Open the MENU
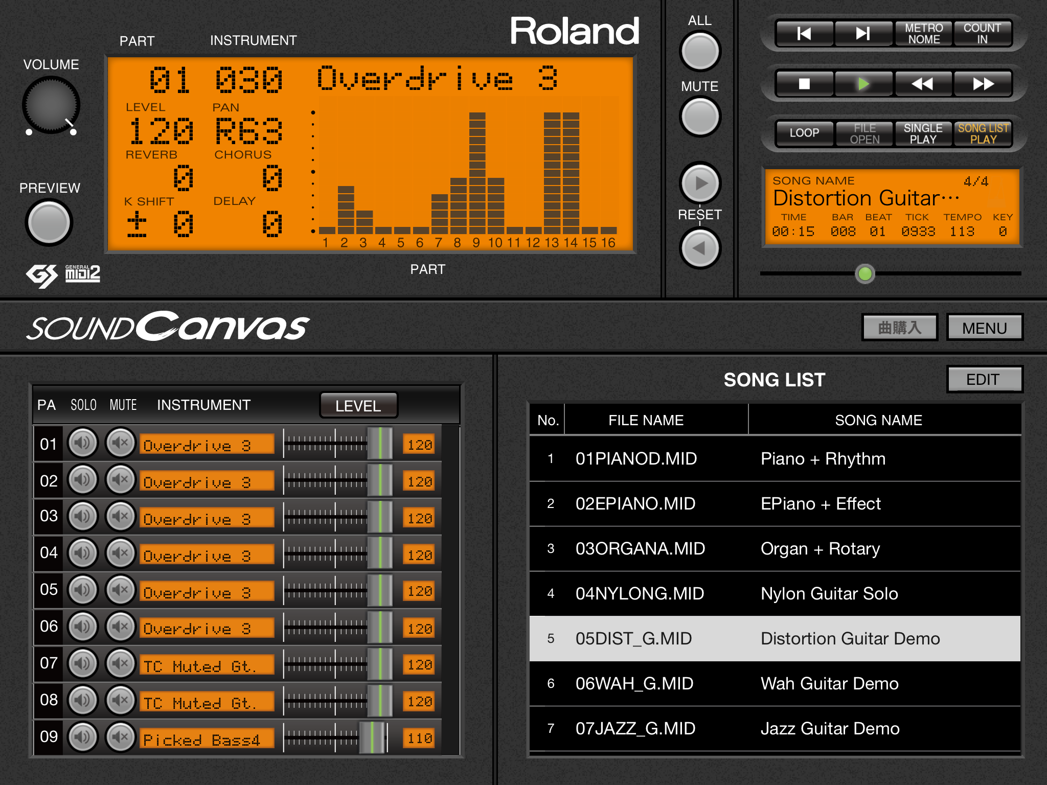Viewport: 1047px width, 785px height. click(985, 328)
